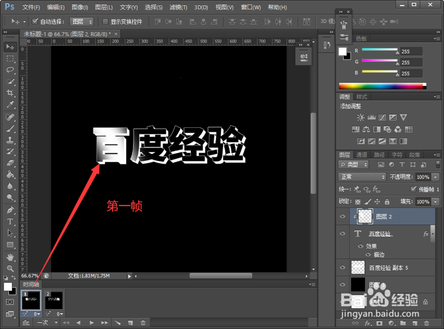Select the Rectangular Marquee tool

tap(10, 59)
